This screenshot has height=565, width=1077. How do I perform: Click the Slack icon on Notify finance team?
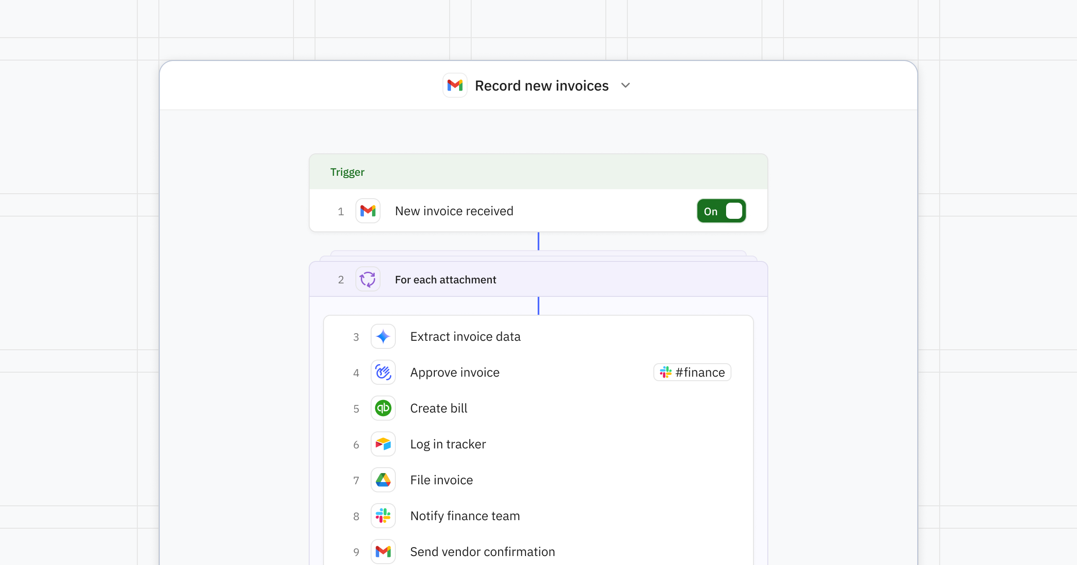[x=383, y=516]
